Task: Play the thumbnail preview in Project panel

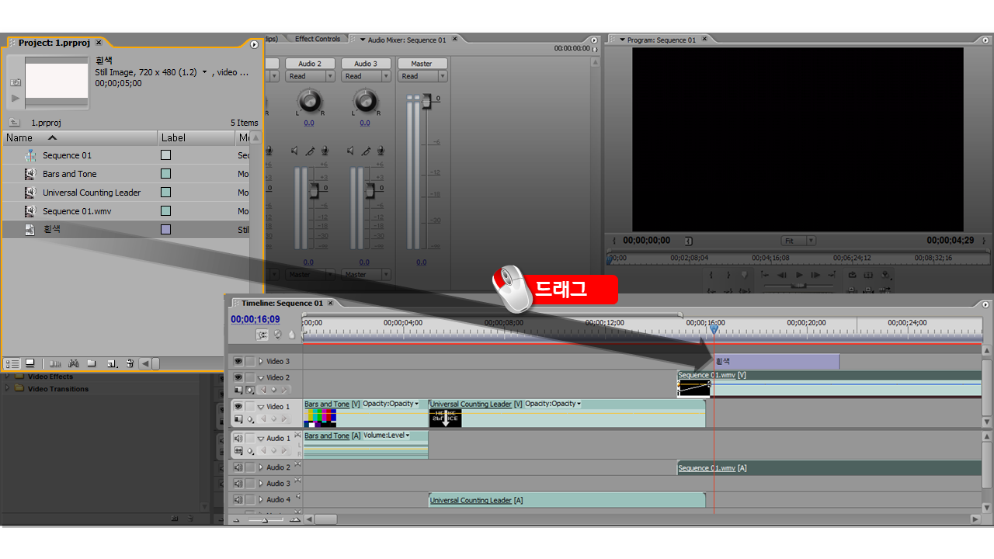Action: pyautogui.click(x=15, y=98)
